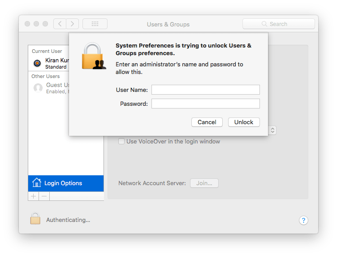Select Kiran current user entry

48,63
